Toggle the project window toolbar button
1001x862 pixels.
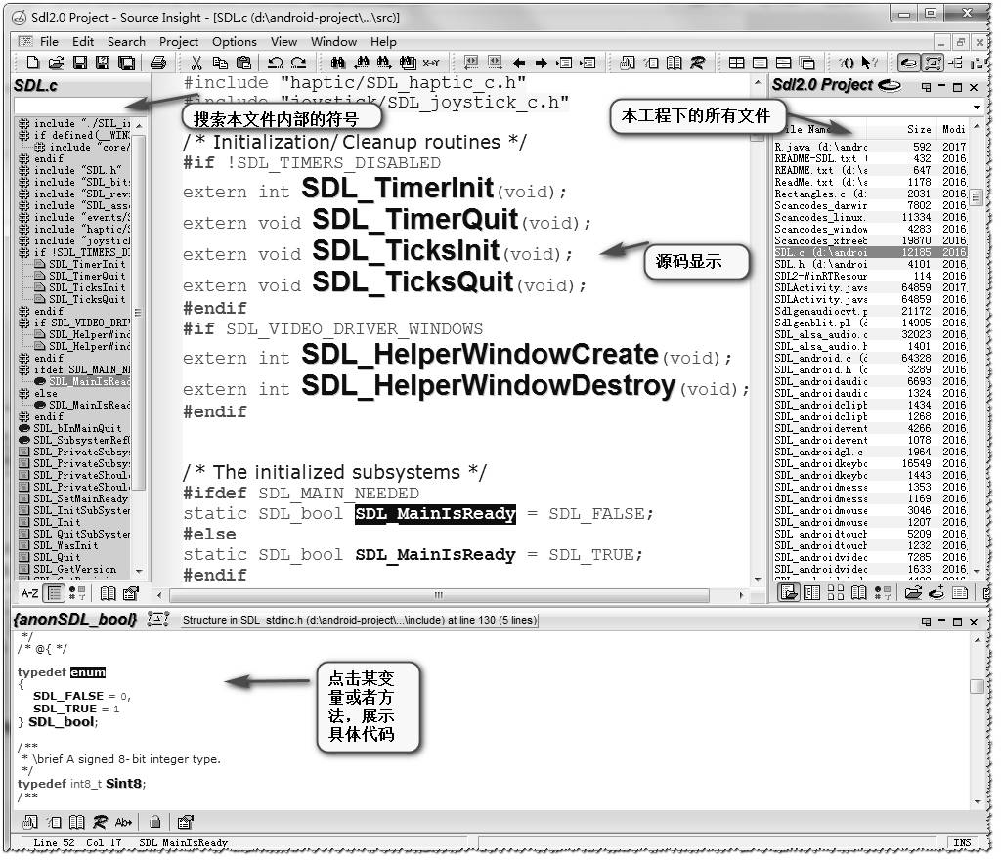(x=909, y=63)
